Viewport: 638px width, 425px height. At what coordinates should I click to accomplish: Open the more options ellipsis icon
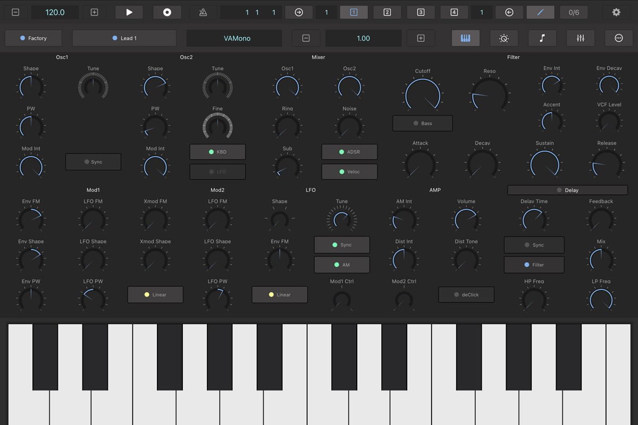(619, 38)
